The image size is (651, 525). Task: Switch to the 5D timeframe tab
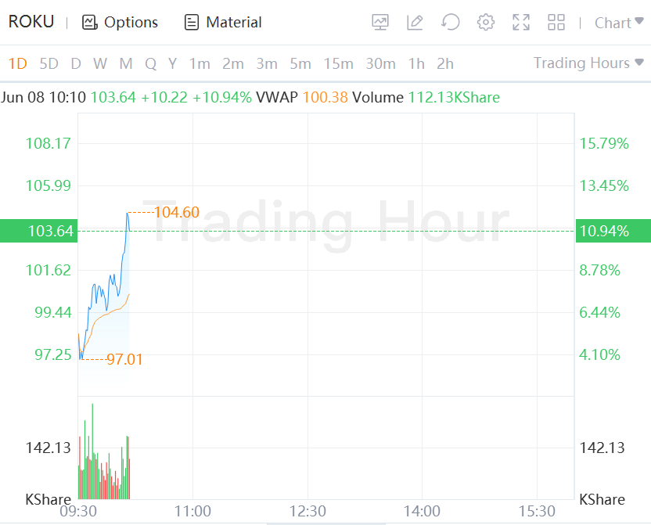tap(49, 63)
